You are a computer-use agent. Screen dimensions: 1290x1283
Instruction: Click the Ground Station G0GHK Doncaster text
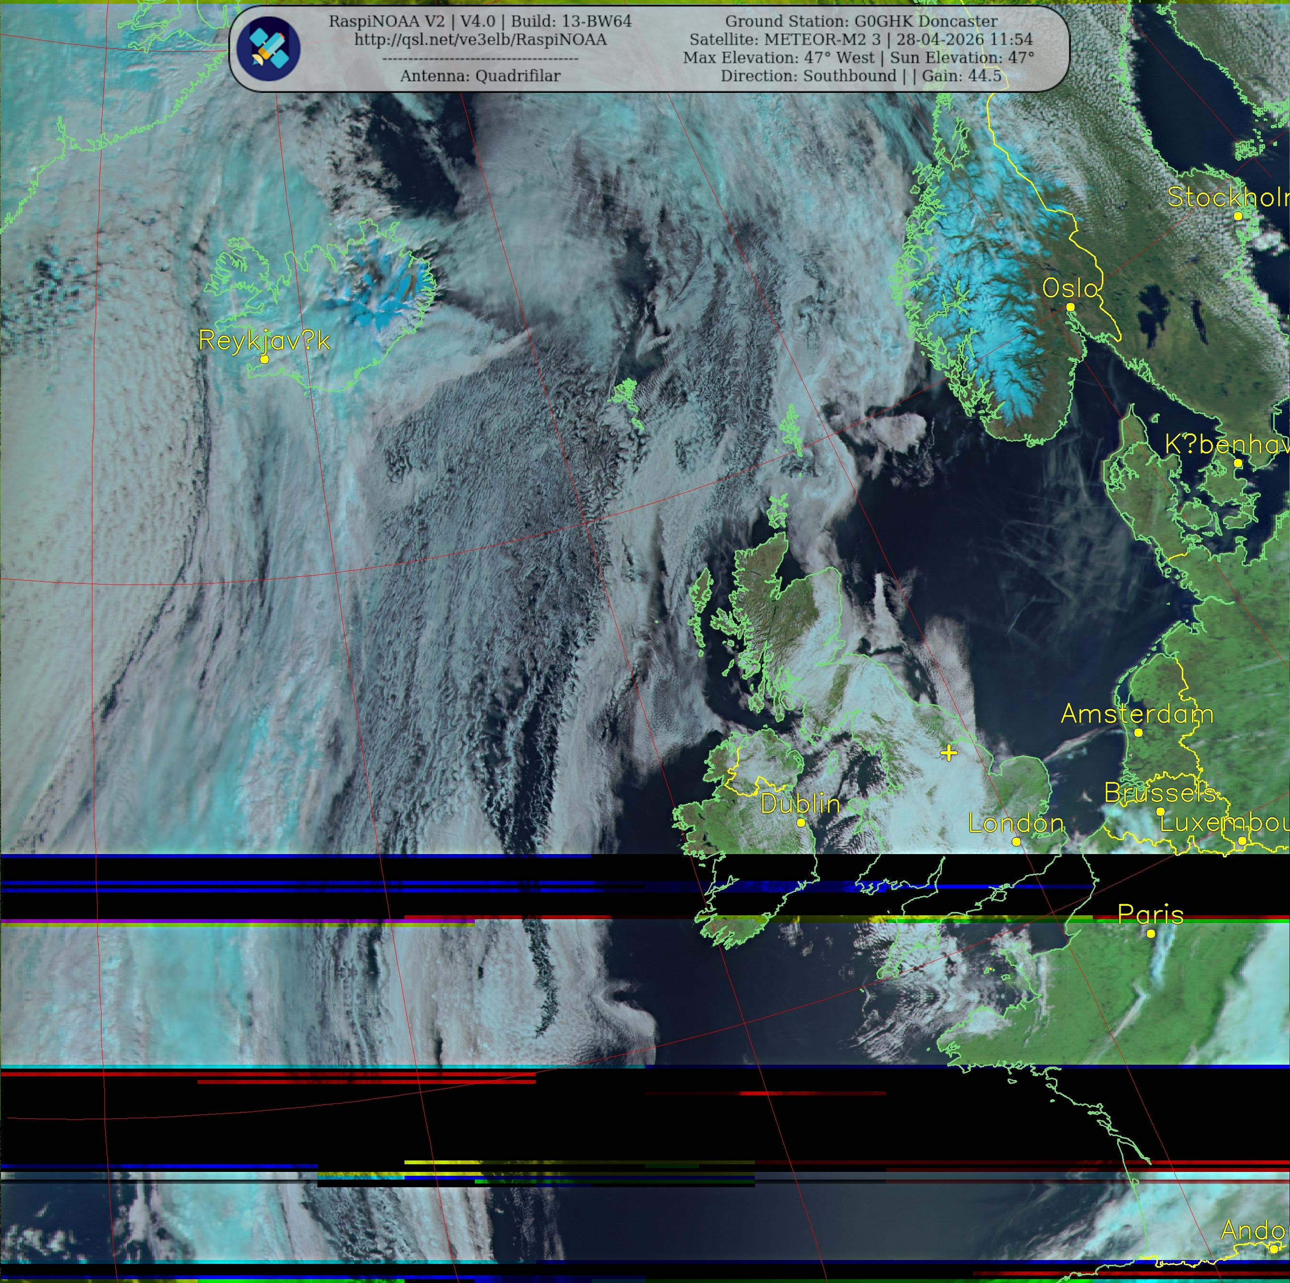pos(861,22)
